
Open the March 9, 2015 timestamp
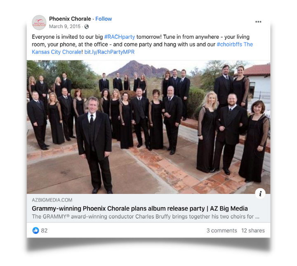pyautogui.click(x=65, y=26)
